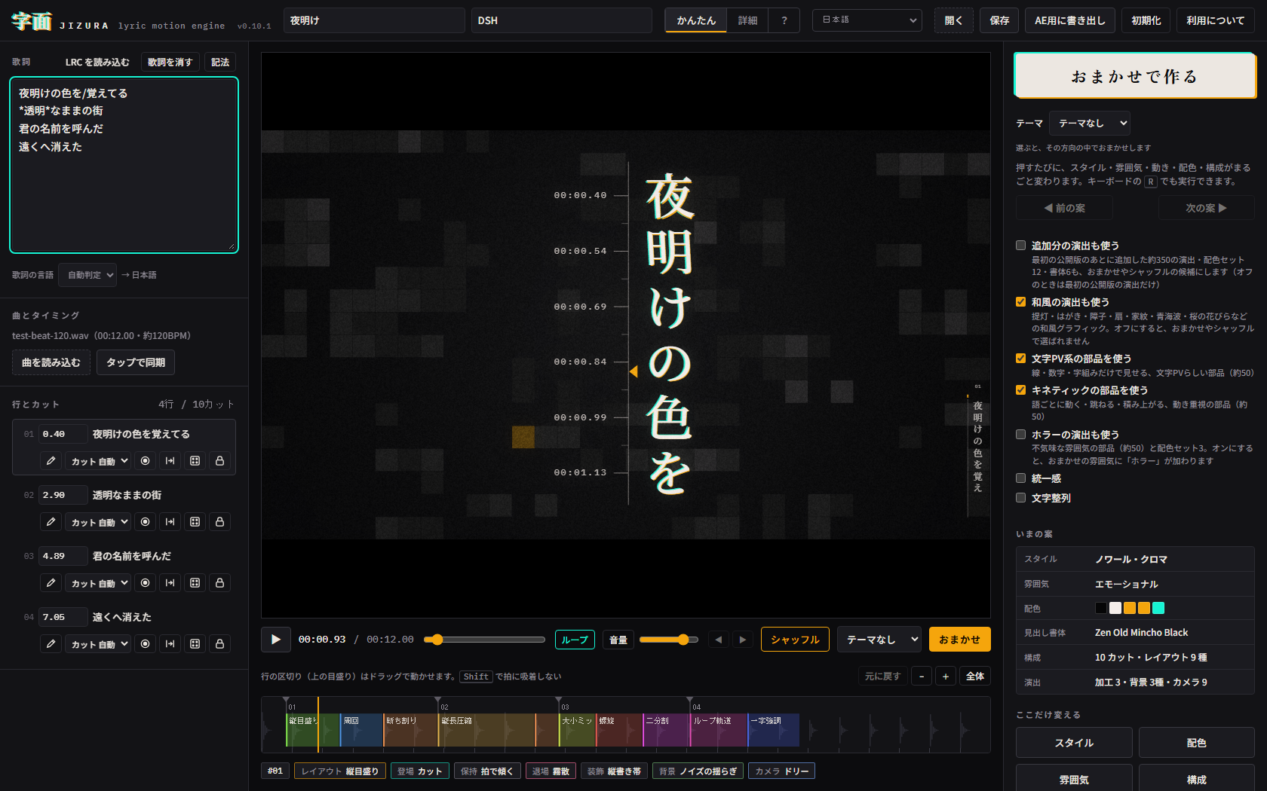The height and width of the screenshot is (791, 1267).
Task: Open the ? help button
Action: pos(784,20)
